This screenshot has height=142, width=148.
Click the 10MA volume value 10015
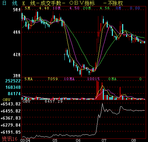click(x=94, y=79)
